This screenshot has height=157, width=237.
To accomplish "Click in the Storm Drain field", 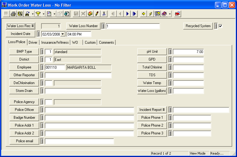I will (x=73, y=91).
